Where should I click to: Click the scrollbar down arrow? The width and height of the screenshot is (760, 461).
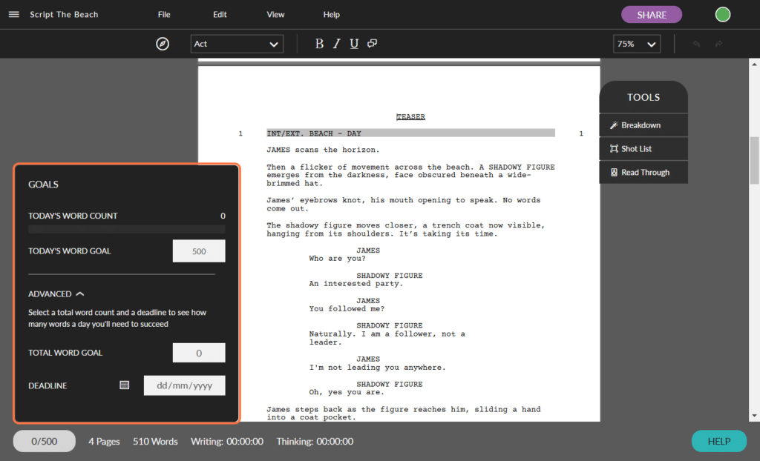point(754,416)
